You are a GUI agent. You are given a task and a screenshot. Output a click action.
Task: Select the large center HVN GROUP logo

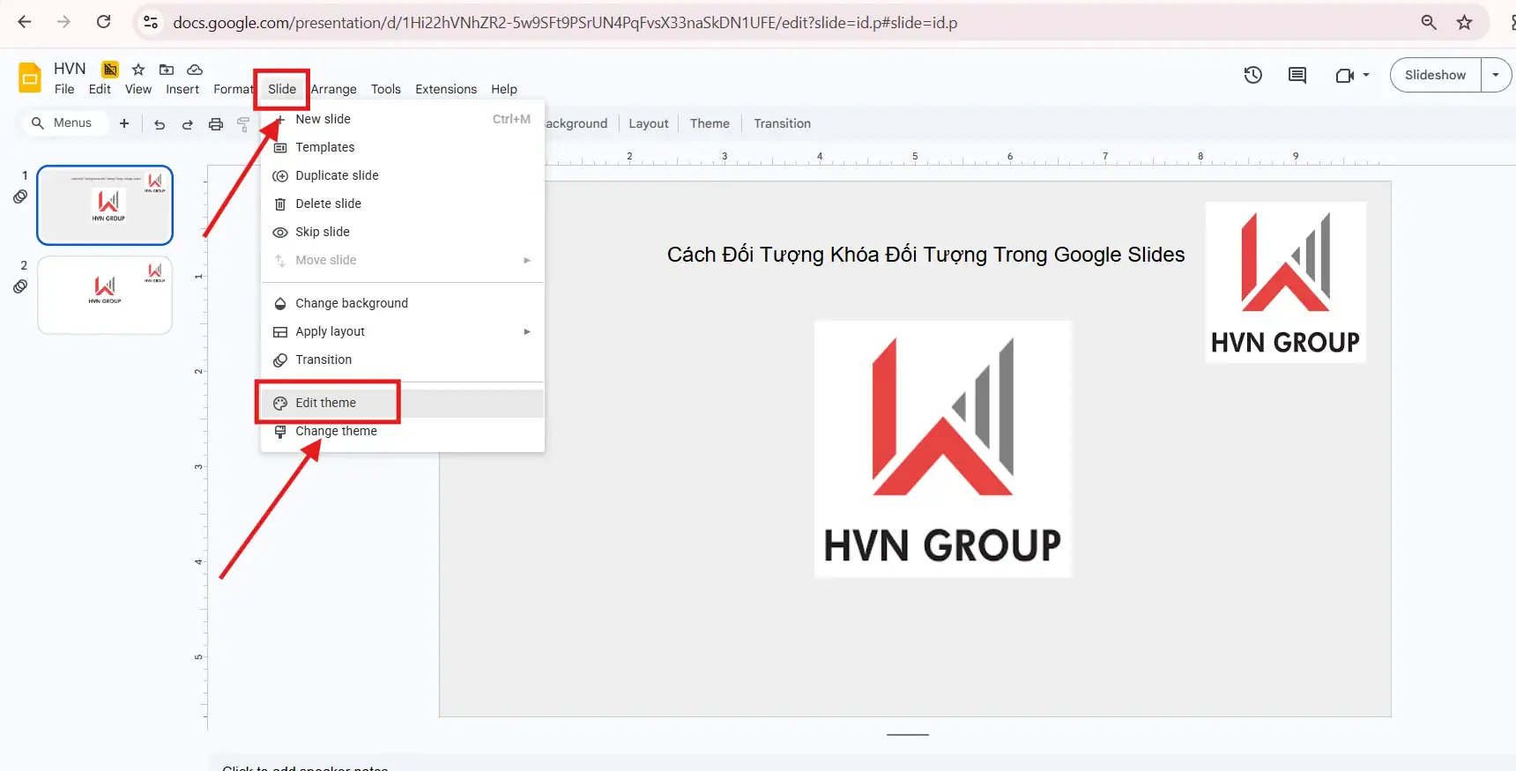tap(942, 449)
